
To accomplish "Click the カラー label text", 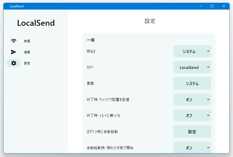I will click(90, 67).
